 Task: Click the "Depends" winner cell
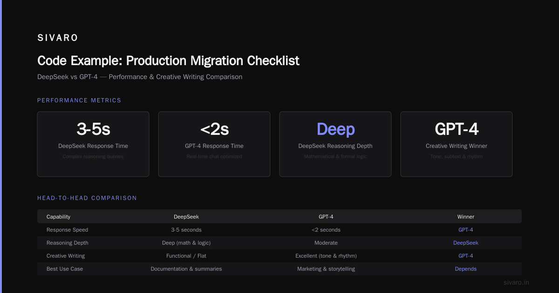[466, 269]
